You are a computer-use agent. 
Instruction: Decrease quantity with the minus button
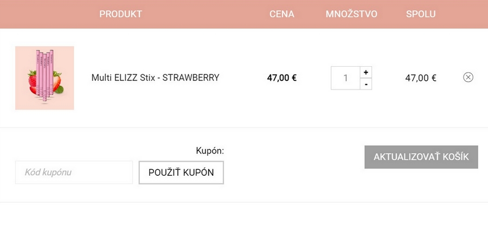click(x=365, y=84)
